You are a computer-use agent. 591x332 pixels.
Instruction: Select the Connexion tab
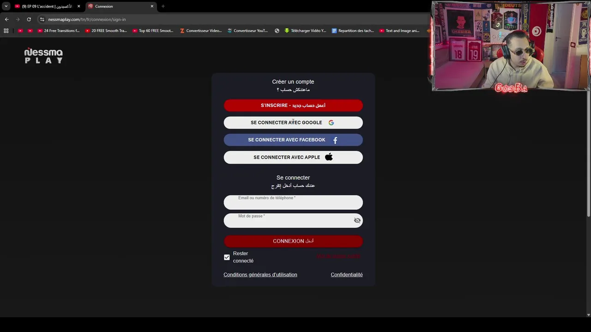coord(120,6)
